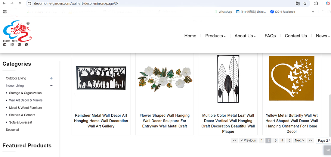Go to page 3 of results
The image size is (331, 157).
coord(275,140)
